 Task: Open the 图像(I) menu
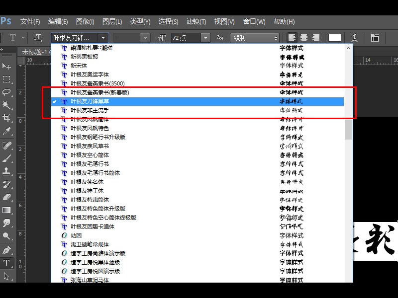tap(85, 22)
